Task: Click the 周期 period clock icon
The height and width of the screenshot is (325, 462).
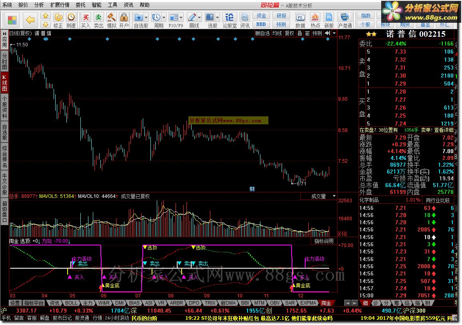Action: [156, 17]
